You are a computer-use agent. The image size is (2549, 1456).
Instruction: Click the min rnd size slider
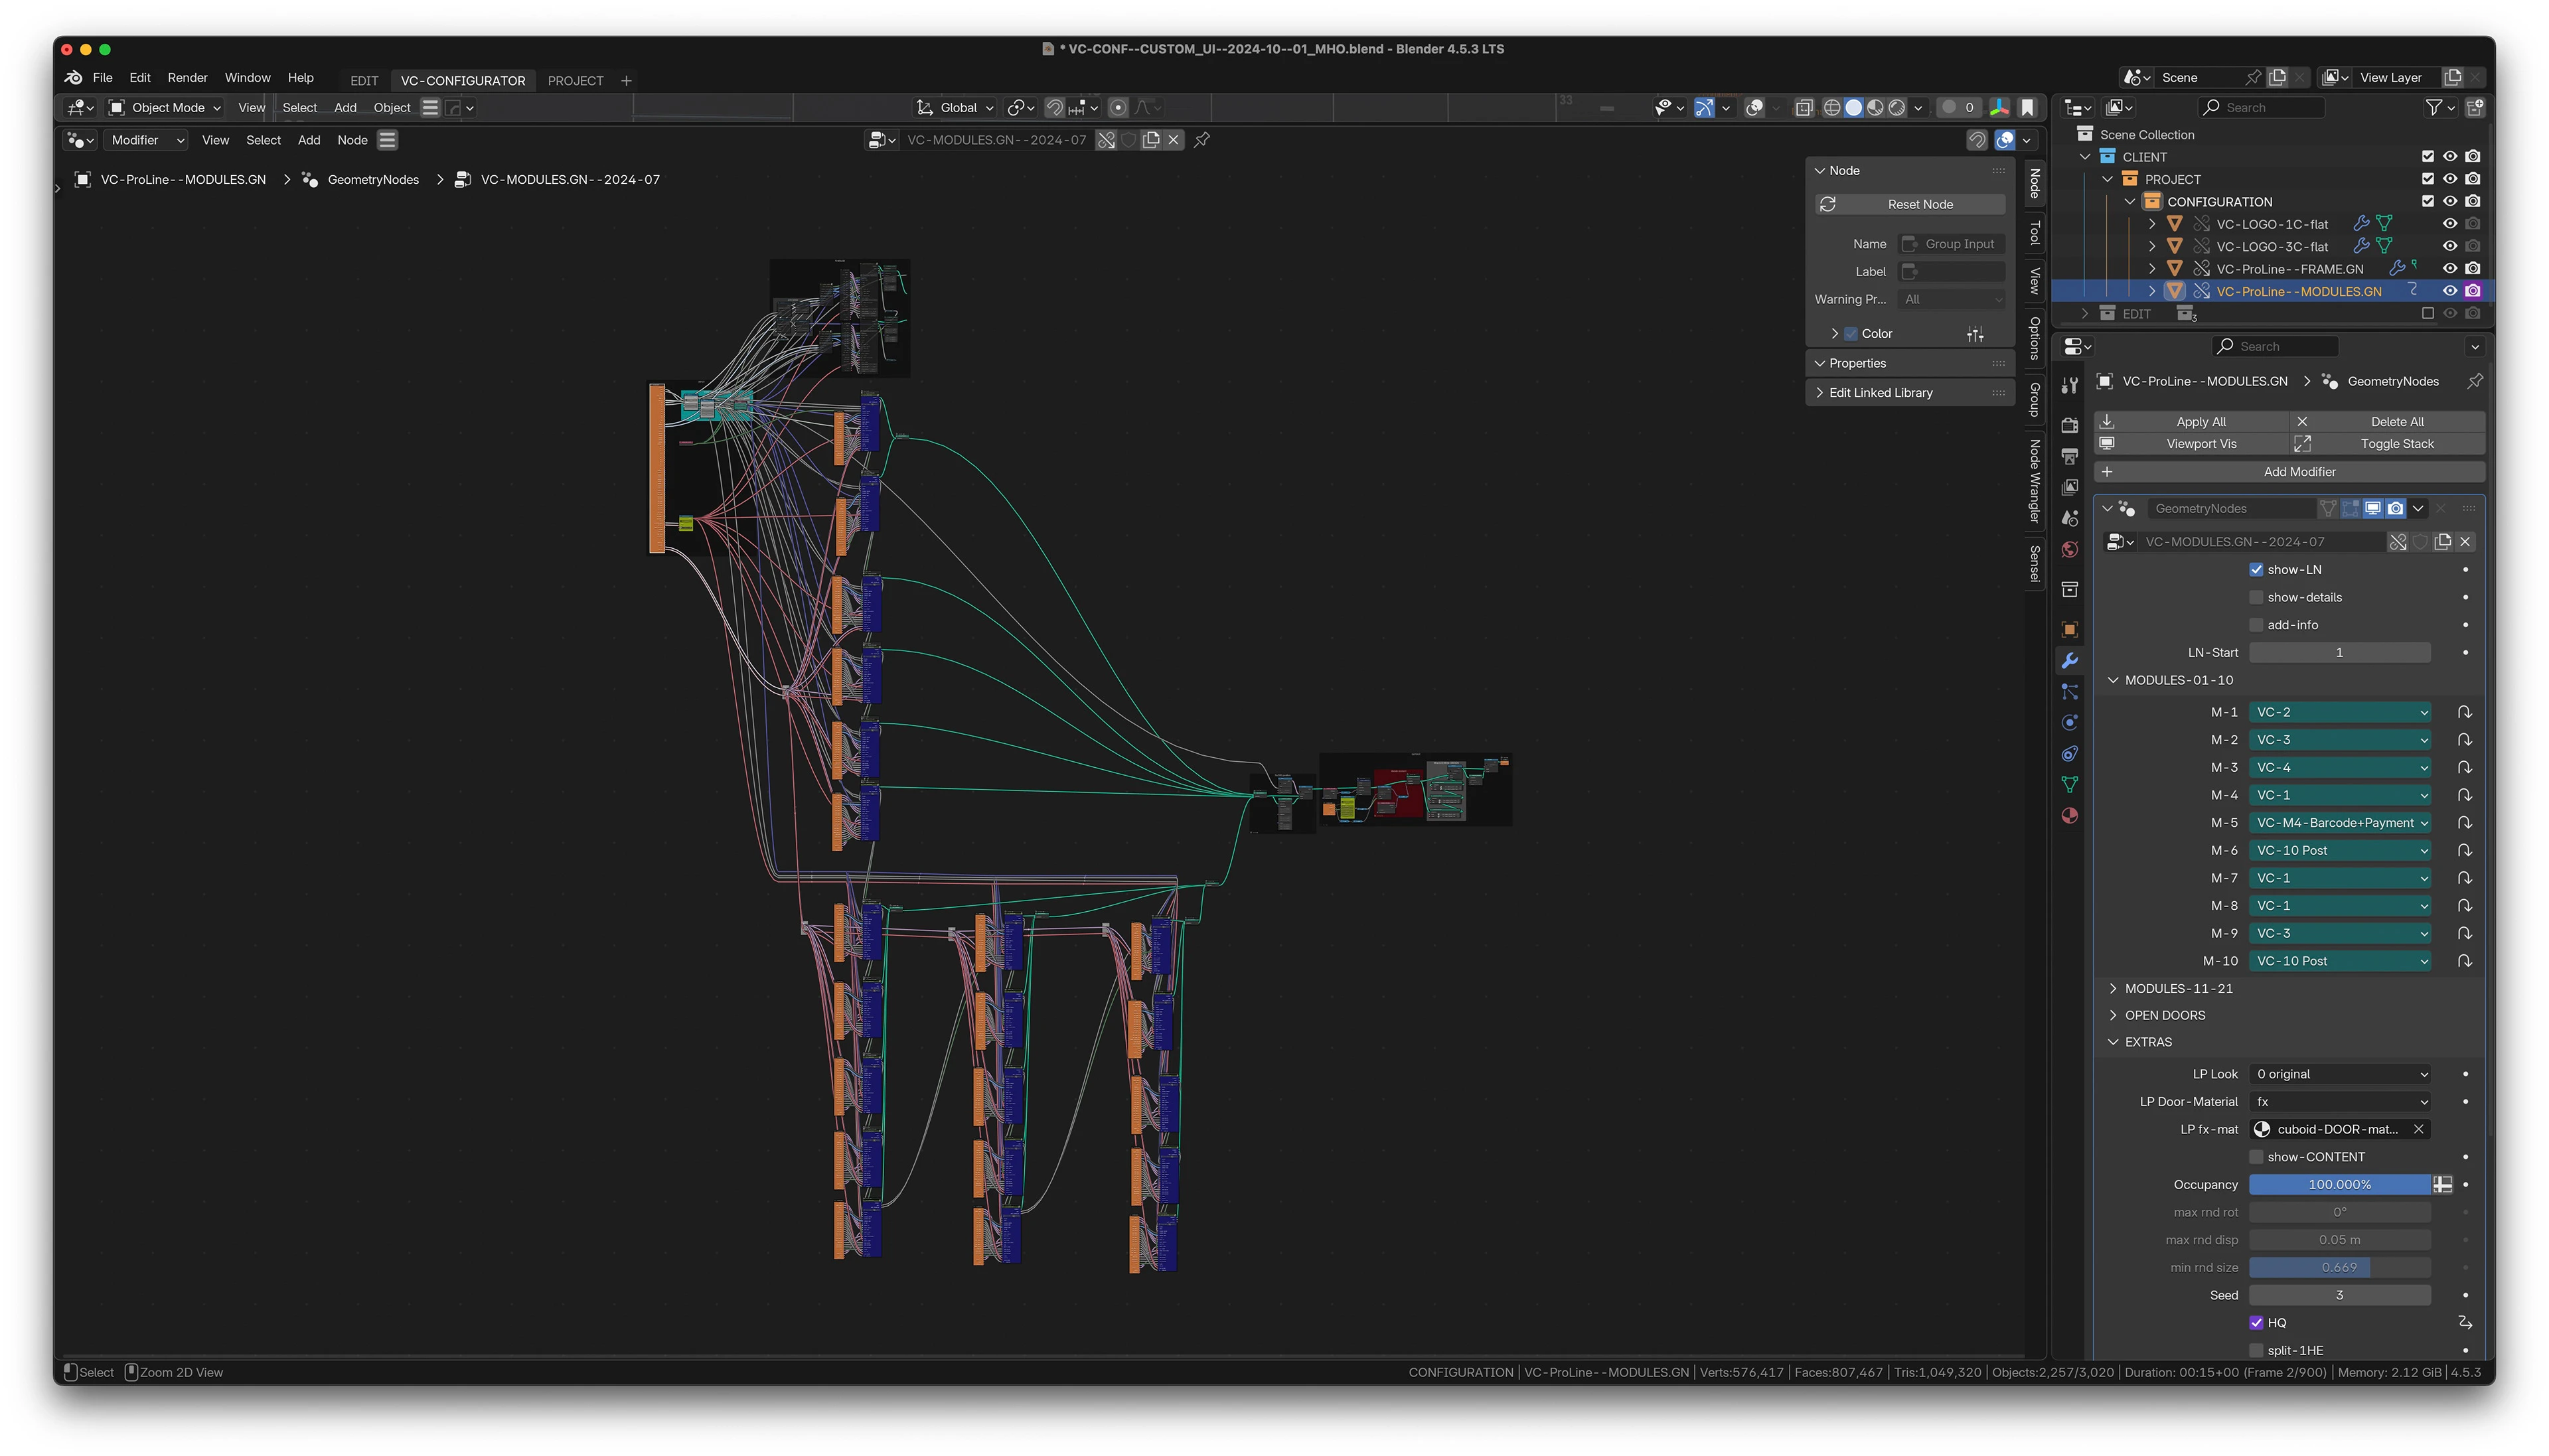coord(2339,1267)
